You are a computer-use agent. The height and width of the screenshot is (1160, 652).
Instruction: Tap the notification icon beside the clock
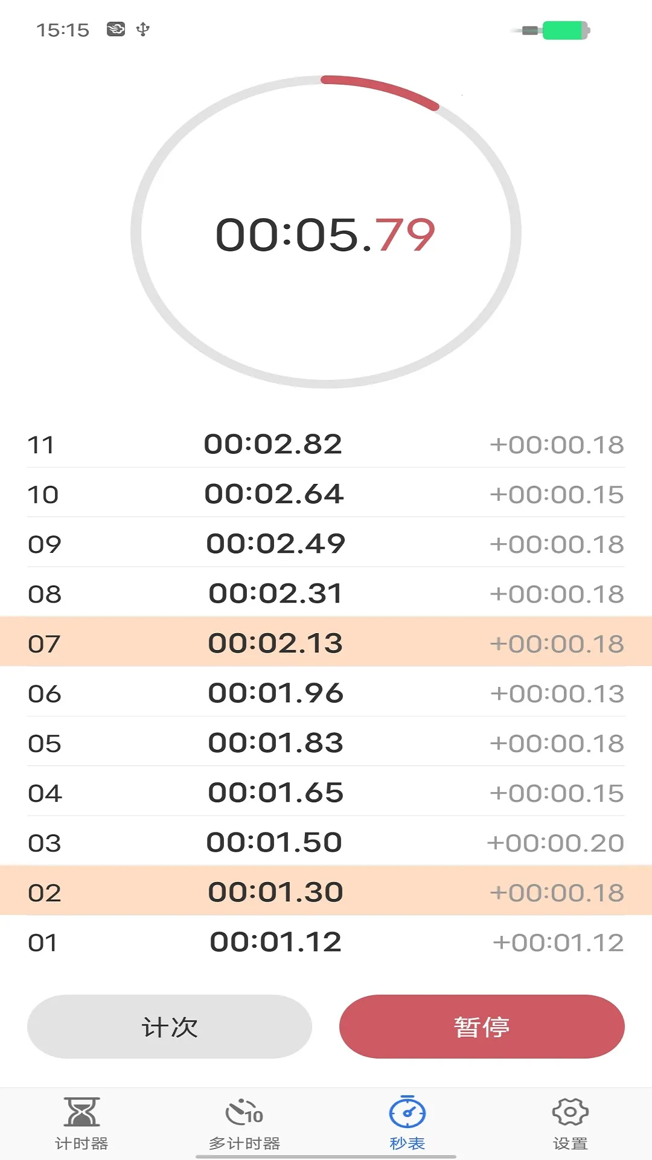[116, 29]
